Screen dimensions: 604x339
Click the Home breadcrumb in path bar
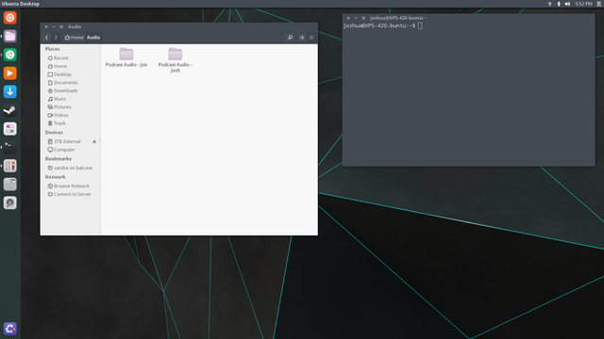click(74, 38)
